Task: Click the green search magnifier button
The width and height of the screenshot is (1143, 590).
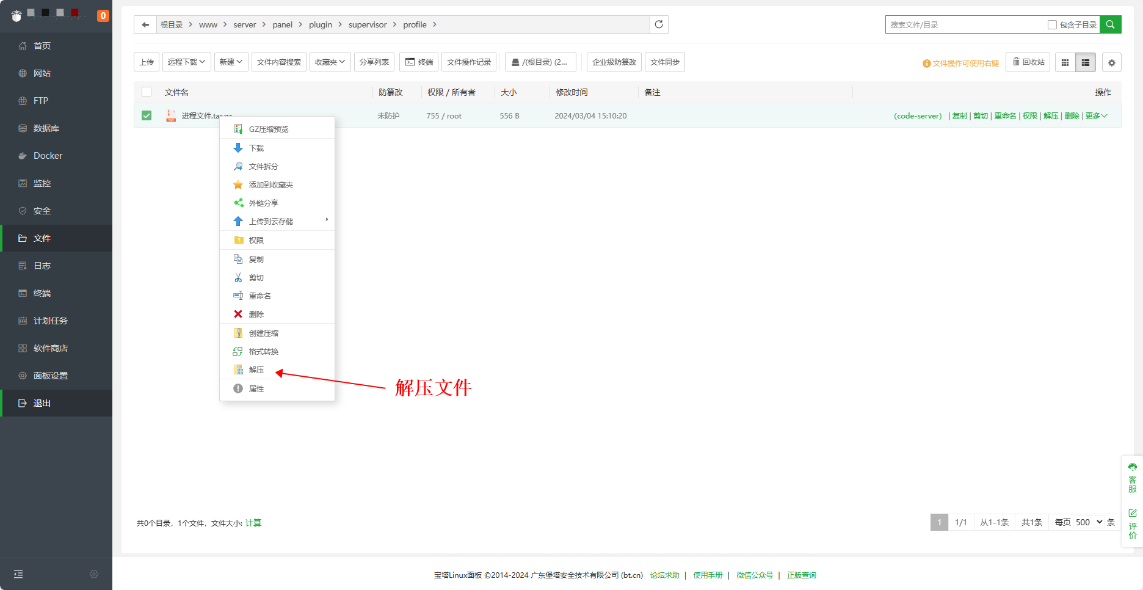Action: (1110, 24)
